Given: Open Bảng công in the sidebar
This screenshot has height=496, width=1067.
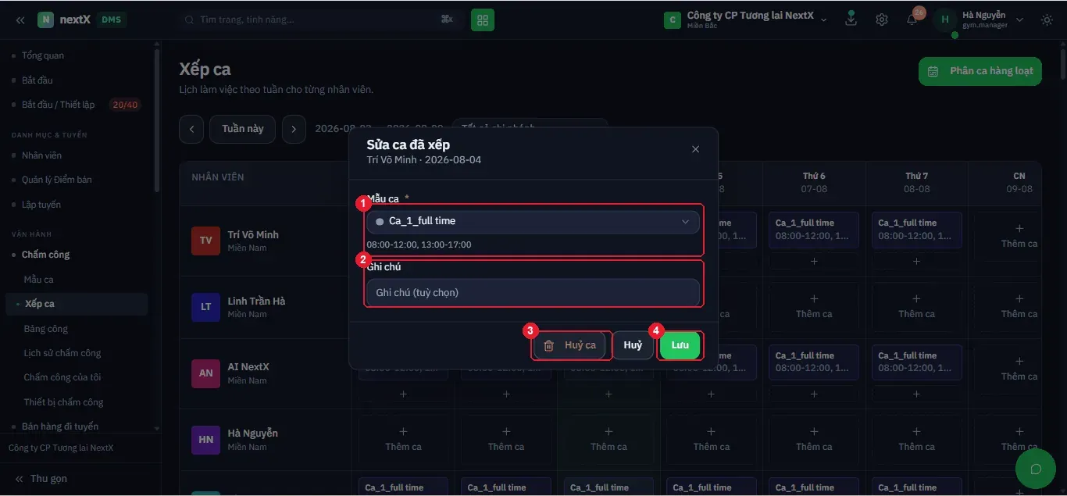Looking at the screenshot, I should (x=46, y=329).
